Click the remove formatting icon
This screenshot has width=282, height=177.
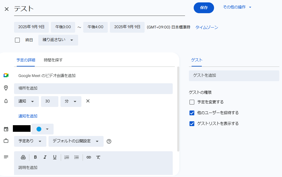98,157
